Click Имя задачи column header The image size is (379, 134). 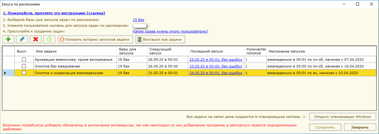coord(75,51)
